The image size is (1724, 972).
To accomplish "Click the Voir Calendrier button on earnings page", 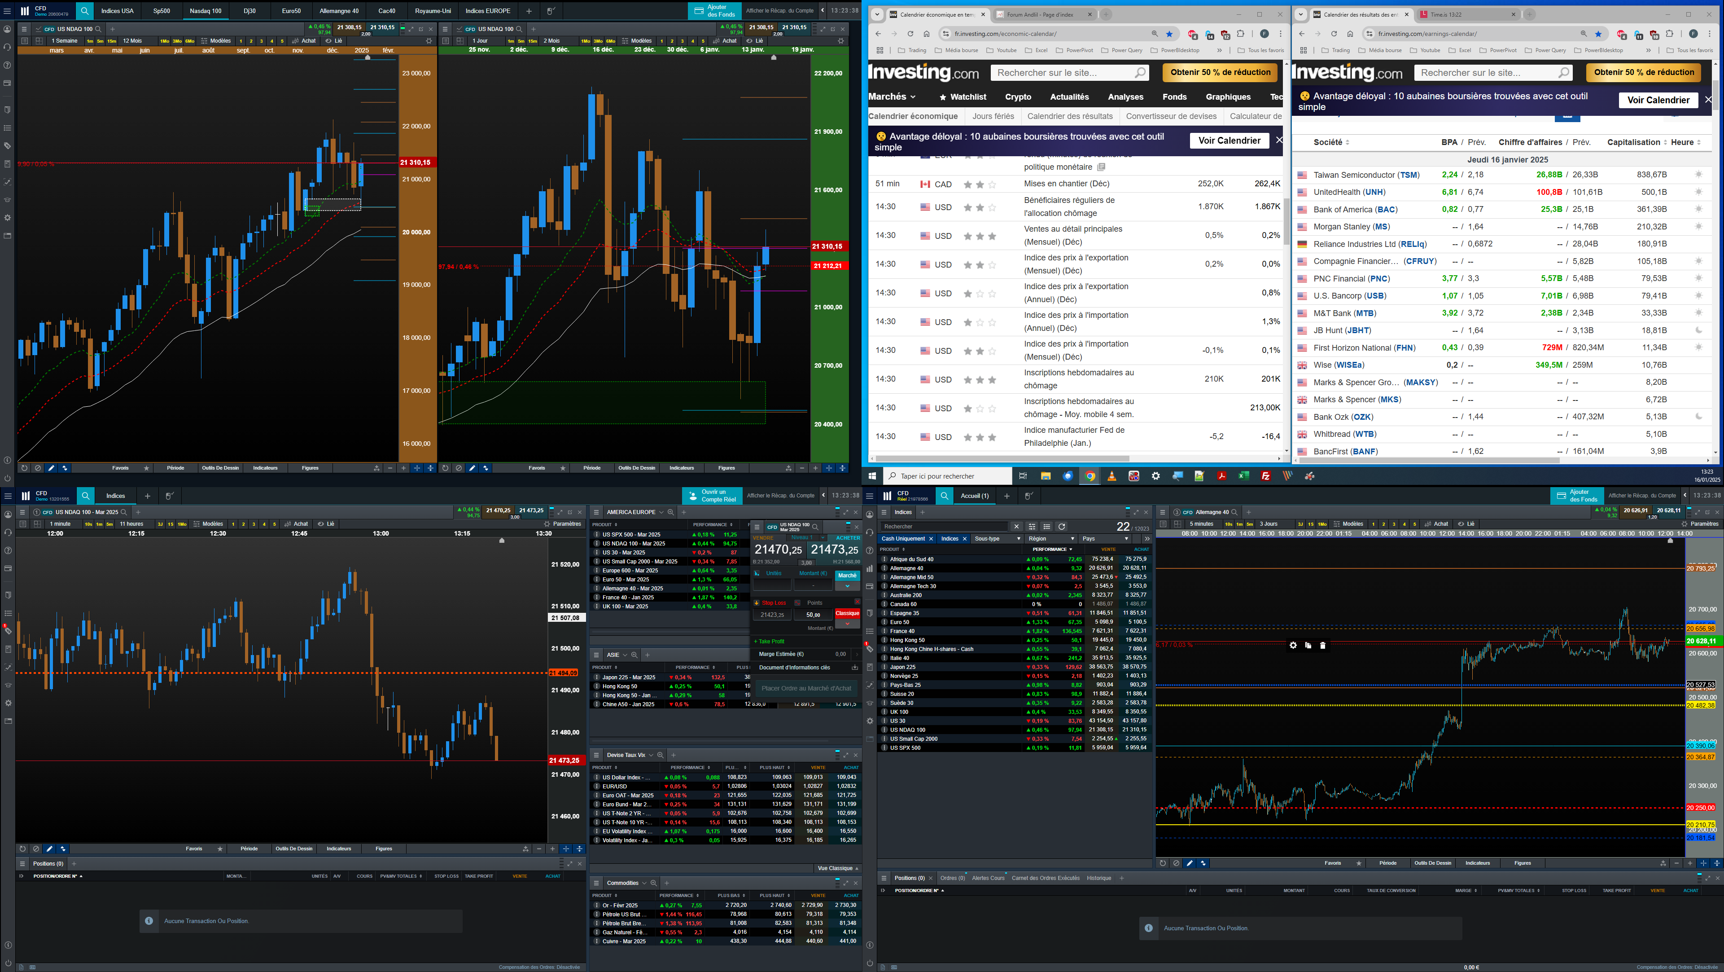I will pyautogui.click(x=1658, y=100).
